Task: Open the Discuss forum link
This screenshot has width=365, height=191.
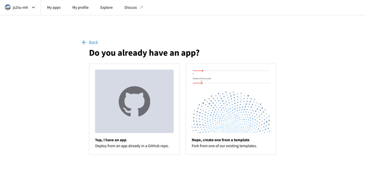Action: tap(130, 7)
